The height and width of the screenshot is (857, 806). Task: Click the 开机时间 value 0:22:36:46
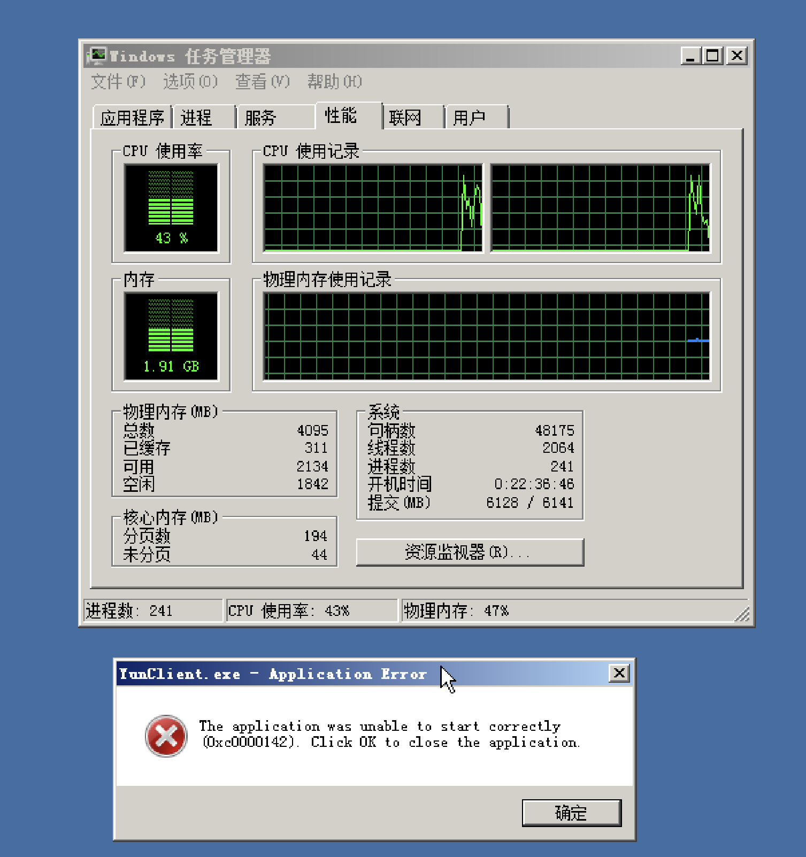click(534, 484)
